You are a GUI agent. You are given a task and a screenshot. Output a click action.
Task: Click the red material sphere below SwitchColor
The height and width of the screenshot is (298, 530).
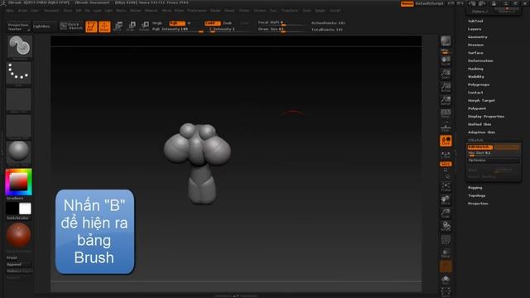click(18, 235)
